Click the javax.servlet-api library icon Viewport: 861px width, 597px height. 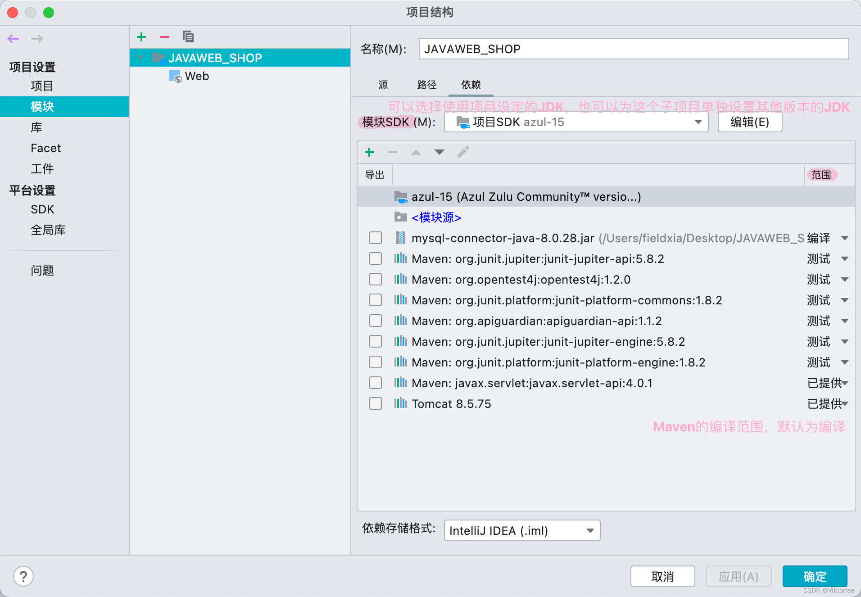coord(401,383)
